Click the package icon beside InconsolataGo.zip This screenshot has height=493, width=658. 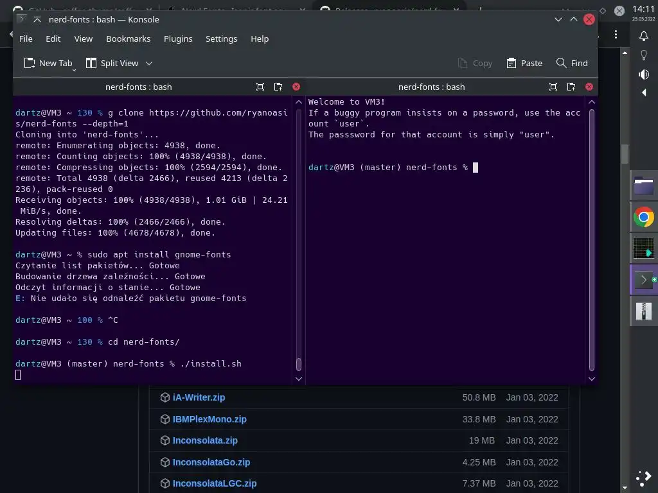tap(165, 462)
